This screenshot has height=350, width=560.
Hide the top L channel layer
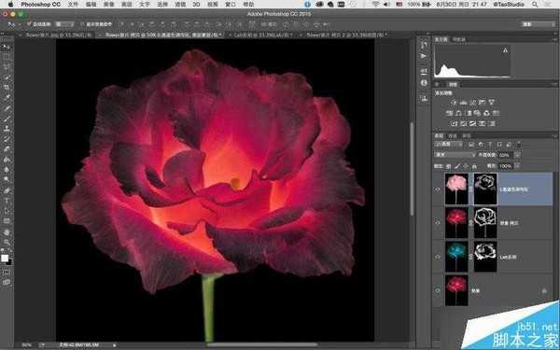438,189
